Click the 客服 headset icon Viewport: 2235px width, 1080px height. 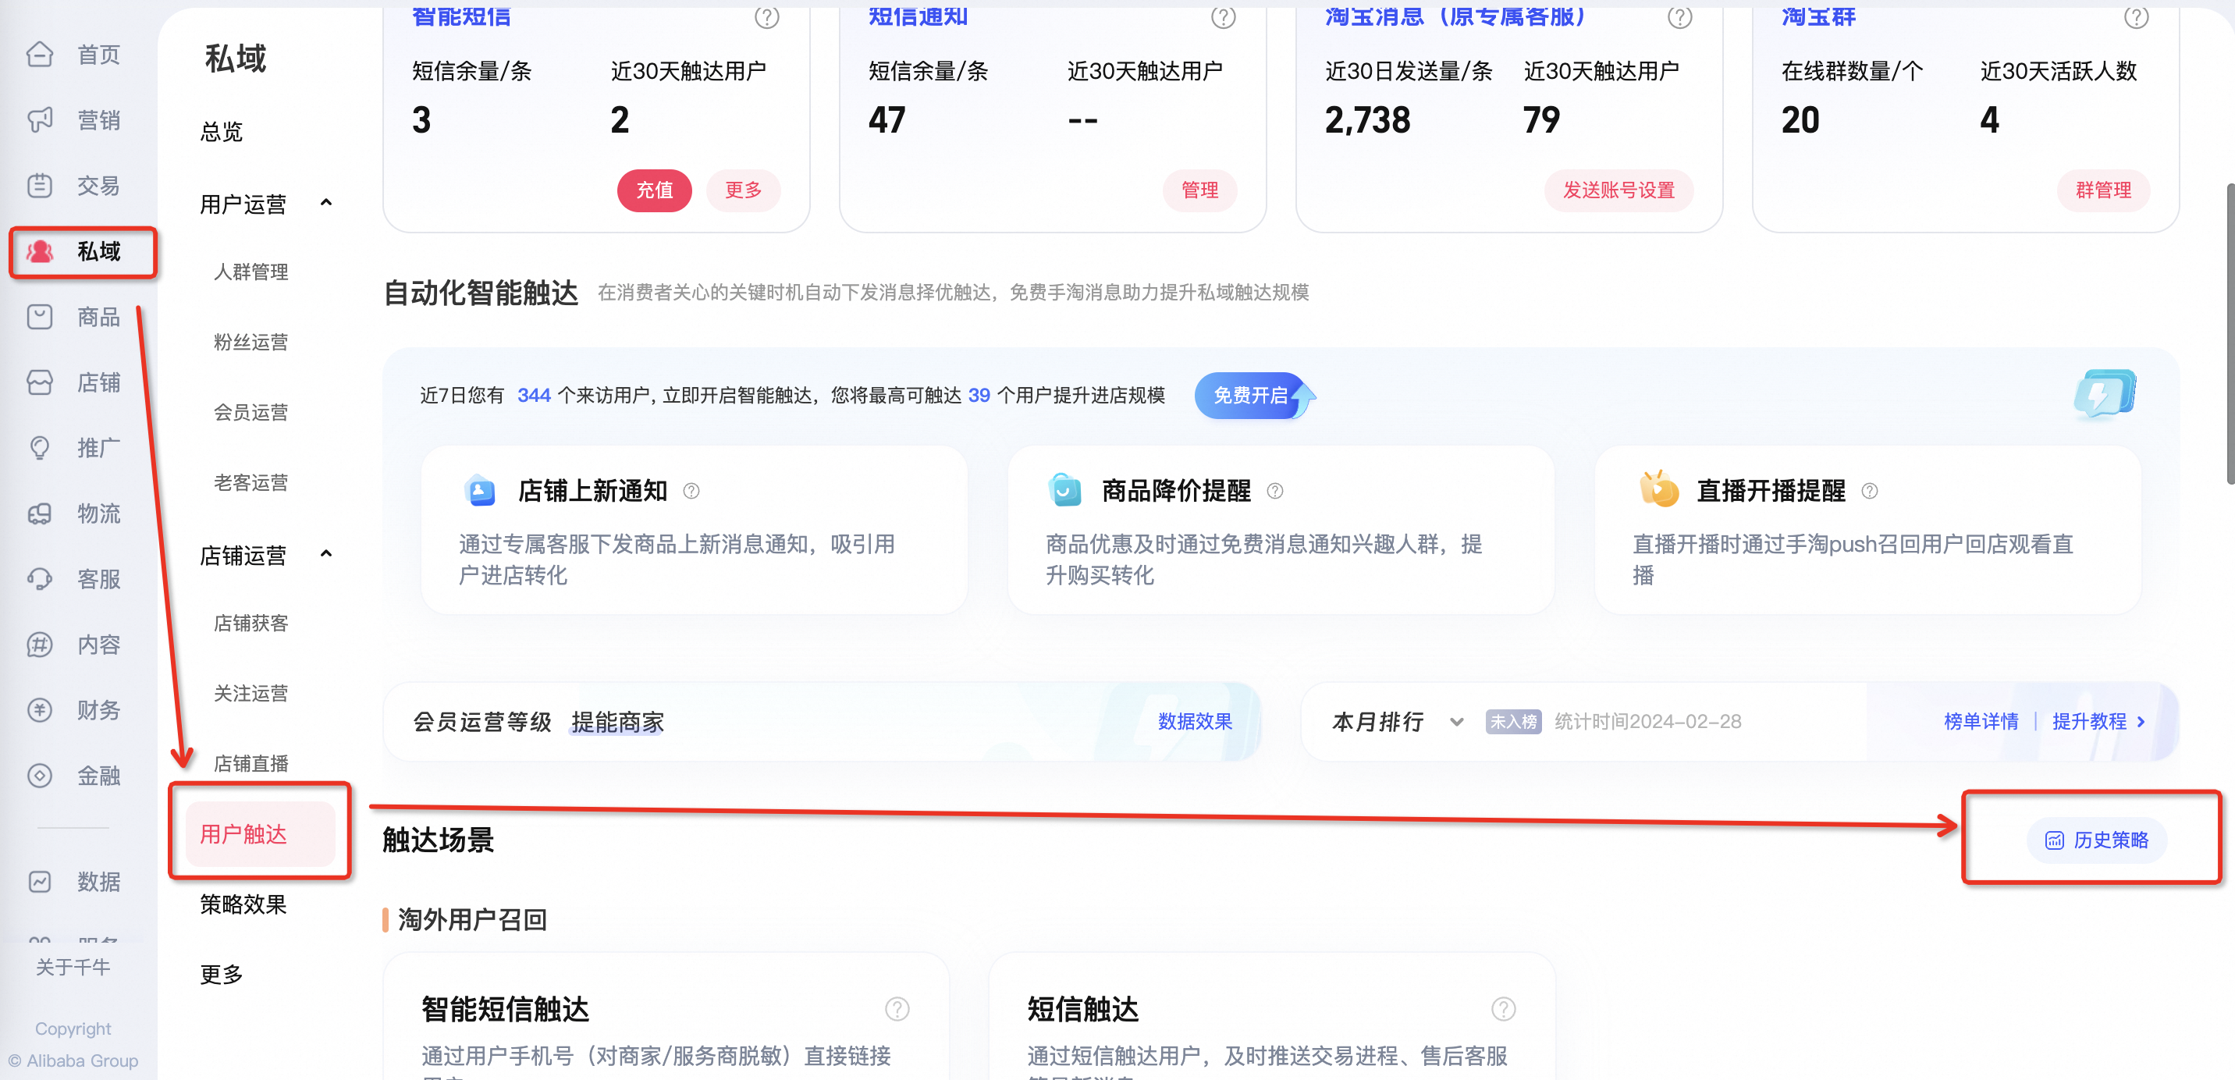39,578
